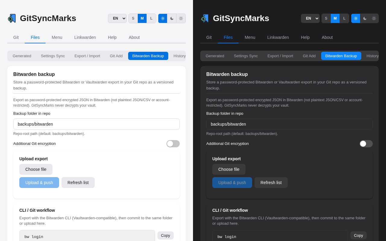Viewport: 386px width, 241px height.
Task: Copy bw login command in light panel
Action: tap(166, 235)
